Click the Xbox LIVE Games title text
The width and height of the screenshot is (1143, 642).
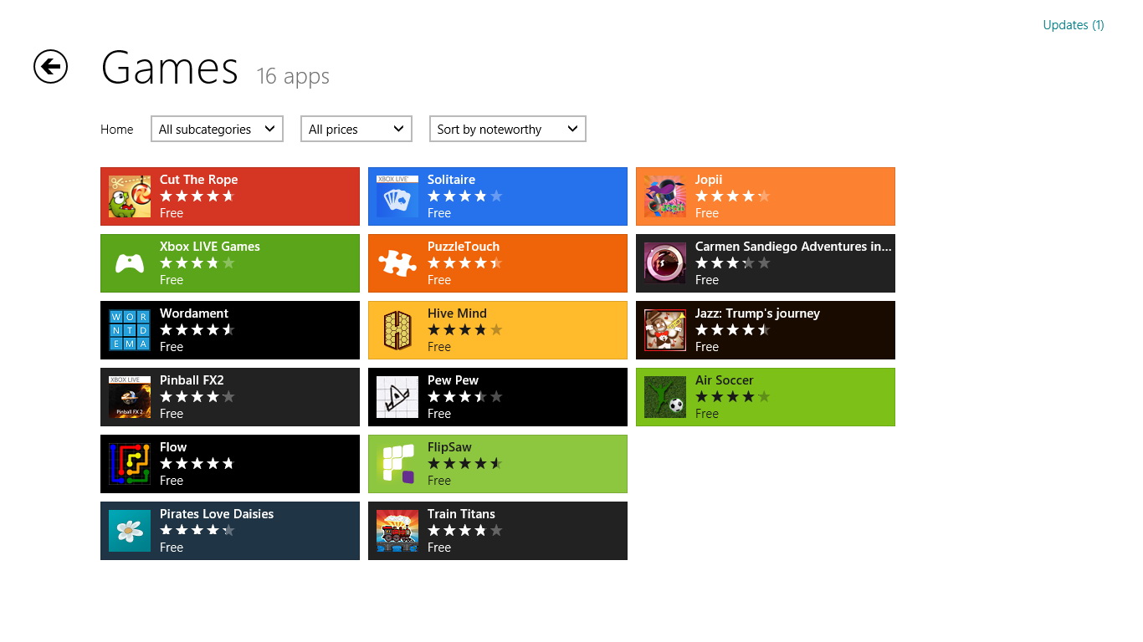point(210,247)
